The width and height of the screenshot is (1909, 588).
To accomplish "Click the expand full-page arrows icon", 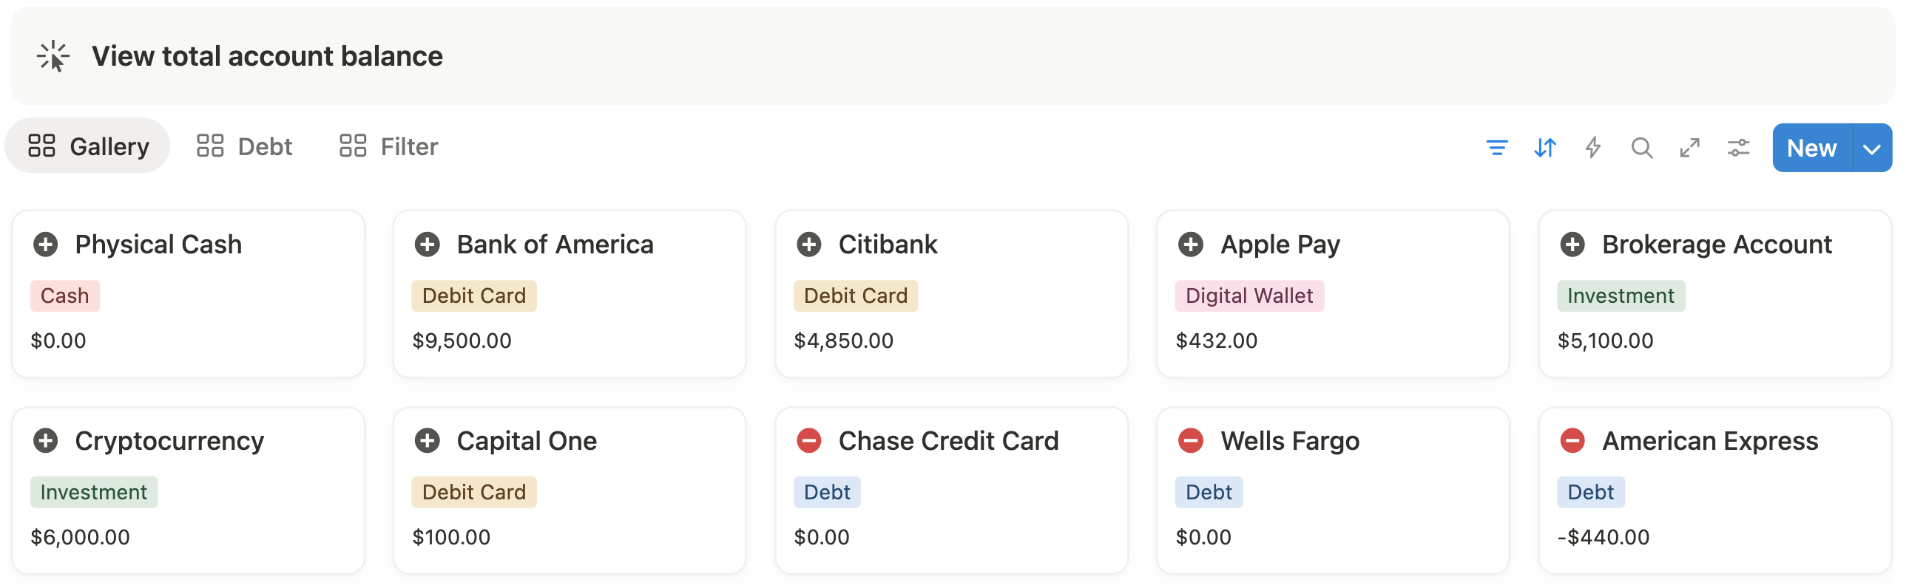I will point(1689,148).
